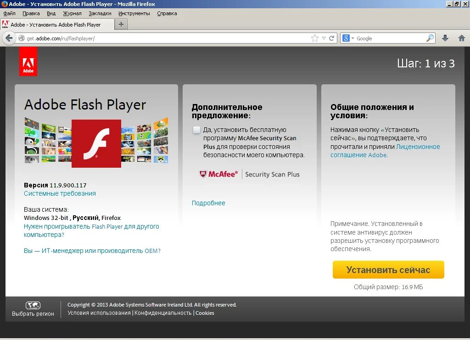Screen dimensions: 470x340
Task: Click the site identity globe icon
Action: (x=22, y=38)
